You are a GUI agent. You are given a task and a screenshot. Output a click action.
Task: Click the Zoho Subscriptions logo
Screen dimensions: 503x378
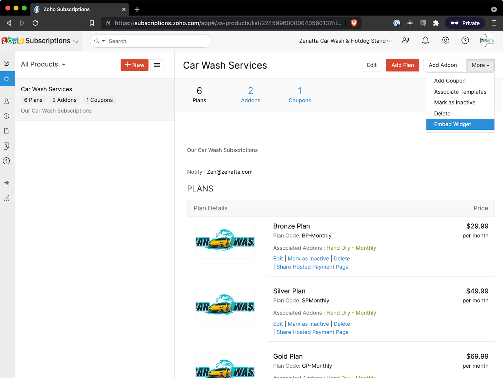coord(36,41)
